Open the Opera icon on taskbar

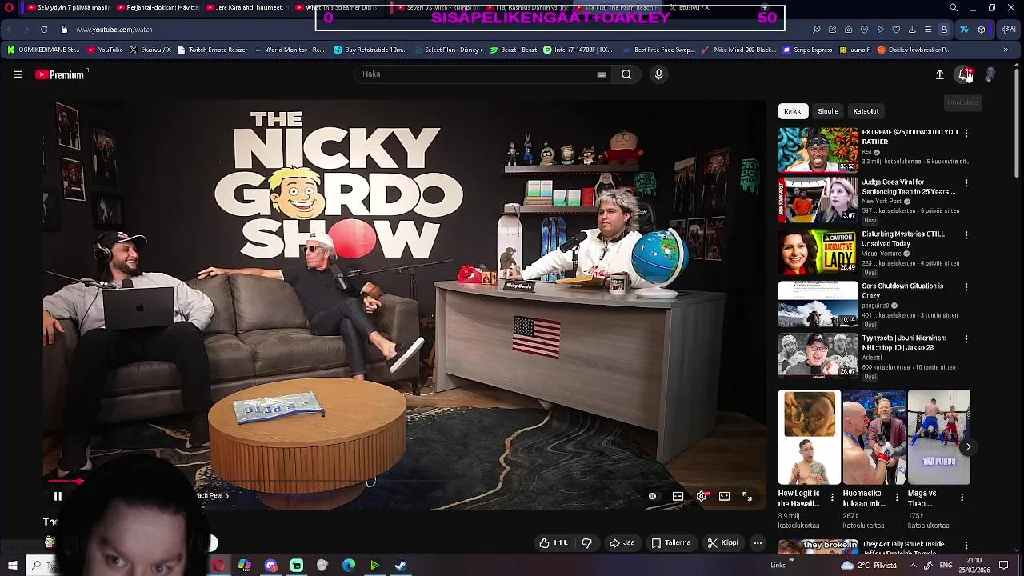[218, 566]
